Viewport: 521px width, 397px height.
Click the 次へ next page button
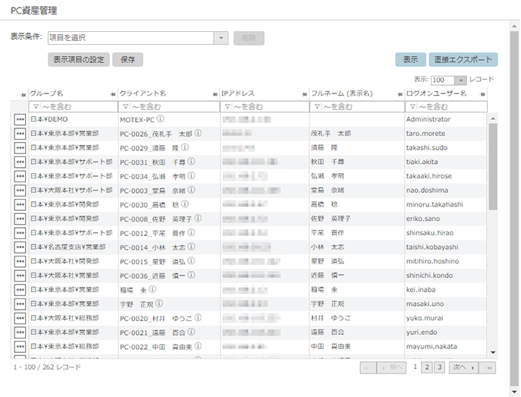tap(462, 367)
